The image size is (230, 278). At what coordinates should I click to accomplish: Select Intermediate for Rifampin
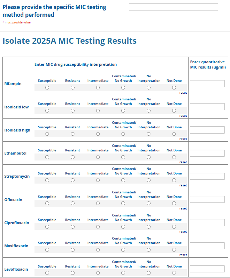tap(98, 88)
